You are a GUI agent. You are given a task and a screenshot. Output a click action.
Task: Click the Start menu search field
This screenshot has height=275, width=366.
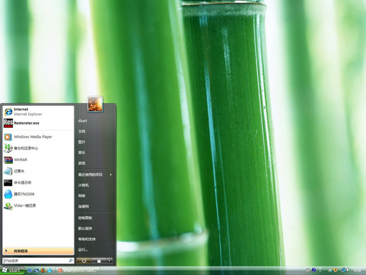(x=38, y=261)
